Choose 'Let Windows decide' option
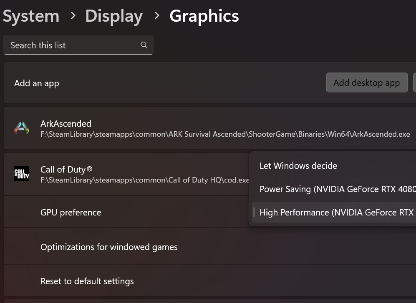 click(298, 166)
